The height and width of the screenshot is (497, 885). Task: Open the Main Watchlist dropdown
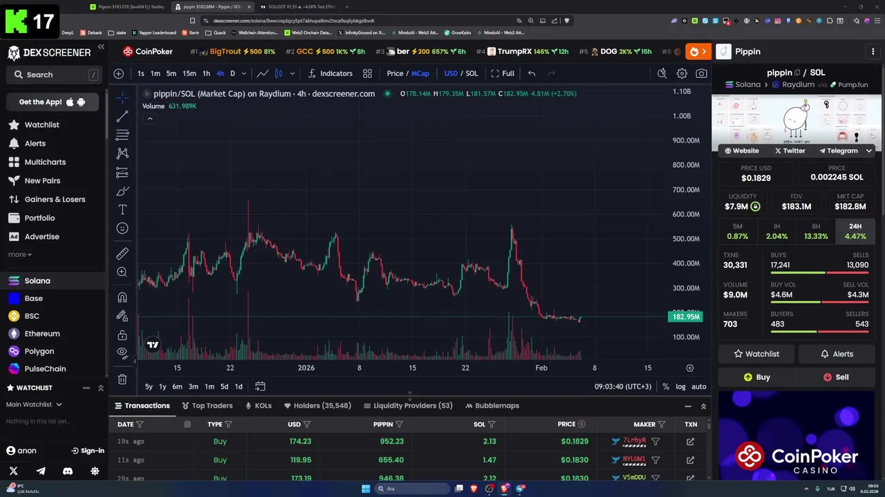click(x=34, y=405)
